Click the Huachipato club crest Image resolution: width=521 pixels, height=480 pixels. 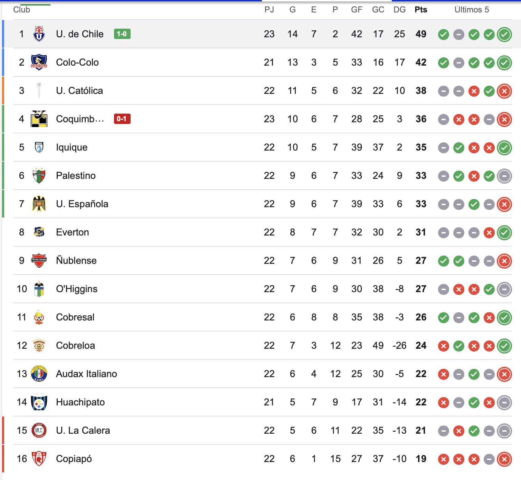(39, 402)
